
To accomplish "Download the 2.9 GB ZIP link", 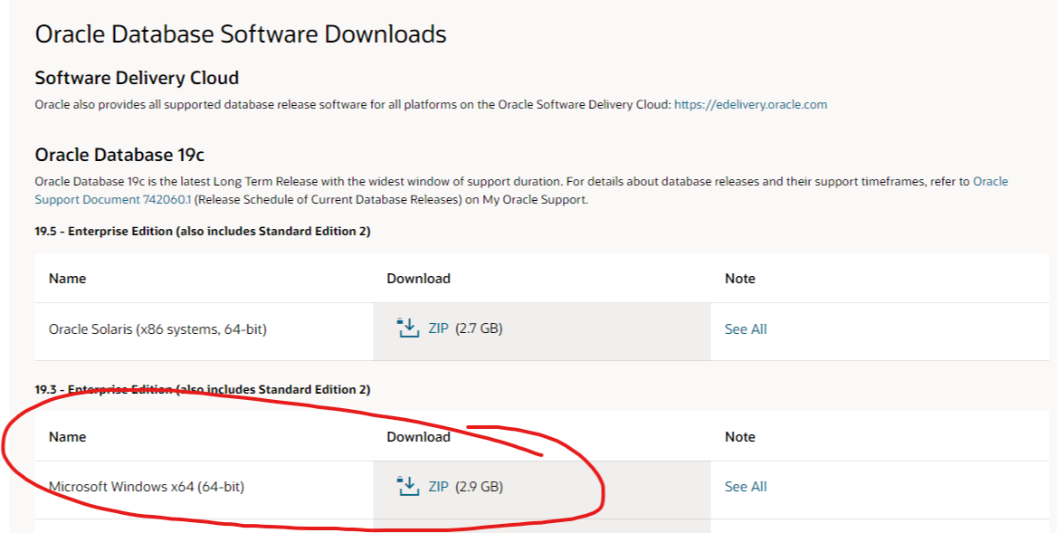I will [x=438, y=487].
